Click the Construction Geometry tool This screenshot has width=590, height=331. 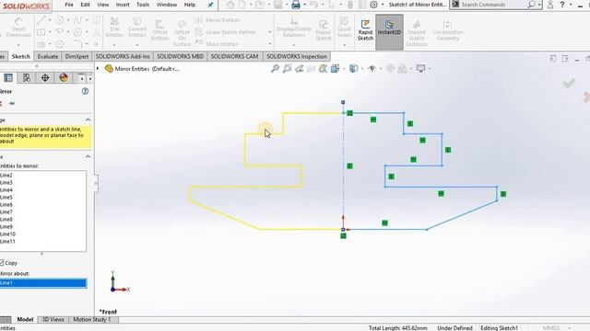[447, 30]
